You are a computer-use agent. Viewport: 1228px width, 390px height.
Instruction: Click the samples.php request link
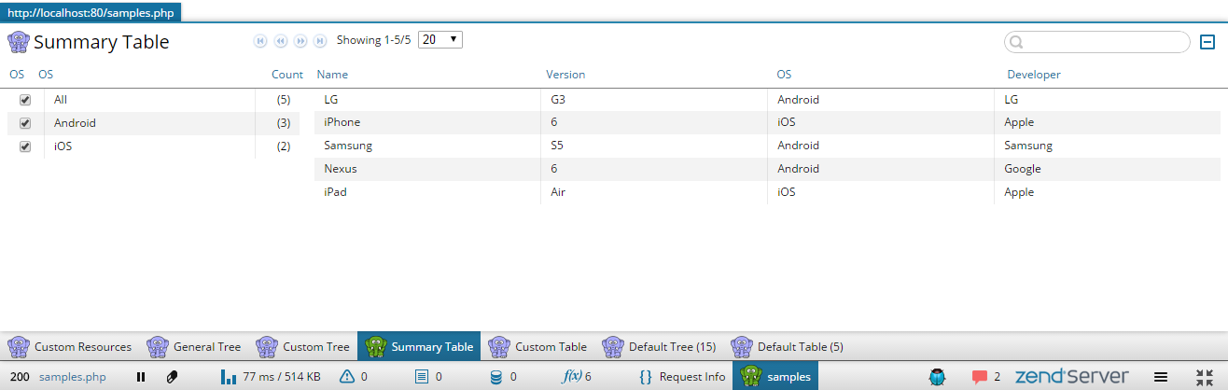pos(73,377)
